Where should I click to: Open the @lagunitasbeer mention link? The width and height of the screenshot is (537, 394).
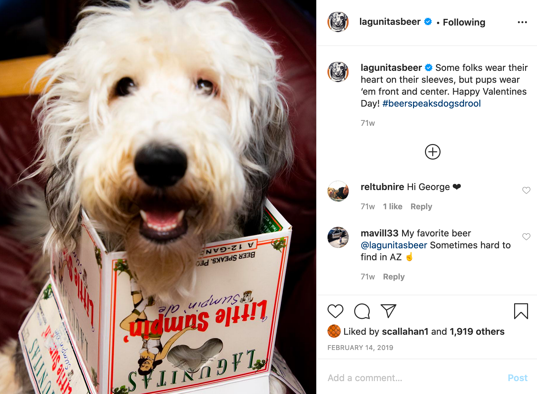[394, 245]
